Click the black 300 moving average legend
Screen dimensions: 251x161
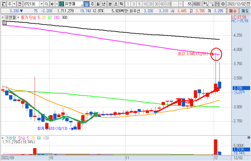[65, 18]
